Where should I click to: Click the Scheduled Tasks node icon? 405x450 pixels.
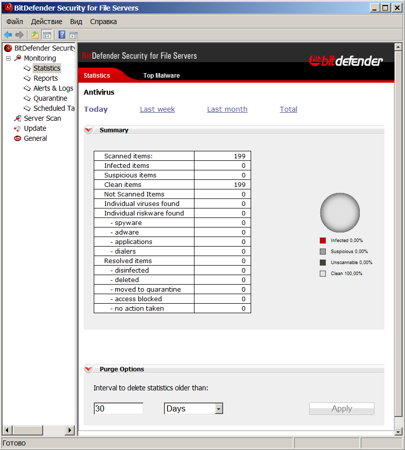(27, 108)
